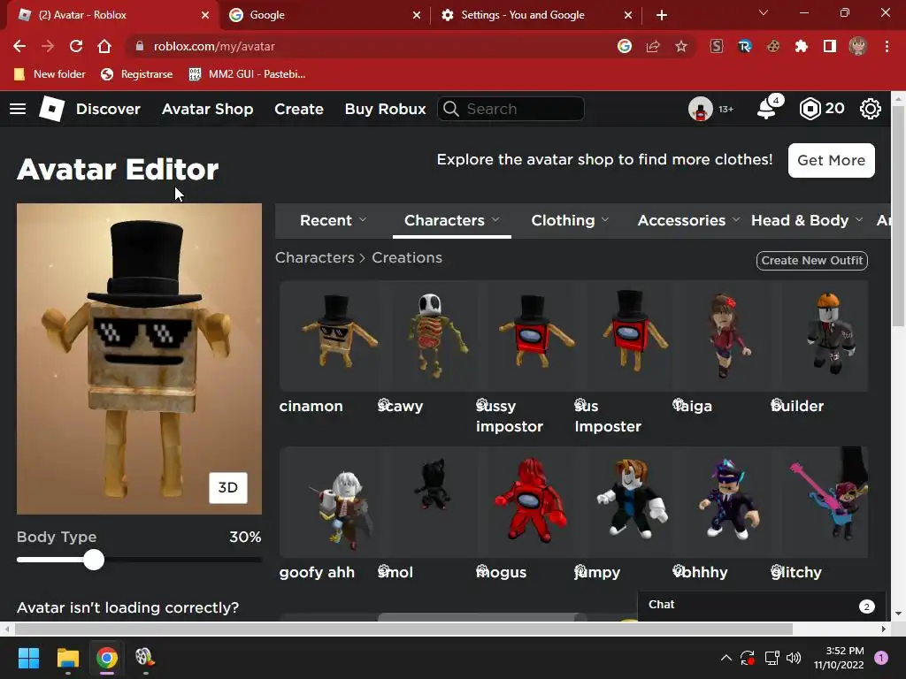Screen dimensions: 906x679
Task: Click Create New Outfit button
Action: (812, 261)
